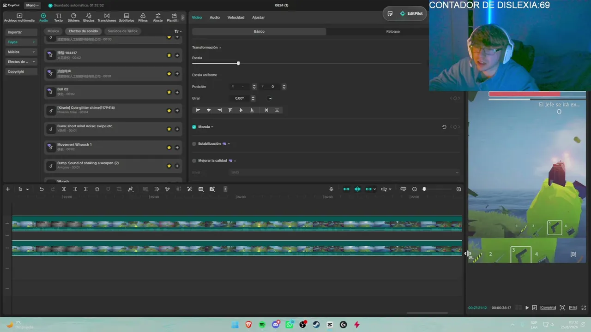Click the Completa preview quality button
The width and height of the screenshot is (591, 332).
[548, 308]
